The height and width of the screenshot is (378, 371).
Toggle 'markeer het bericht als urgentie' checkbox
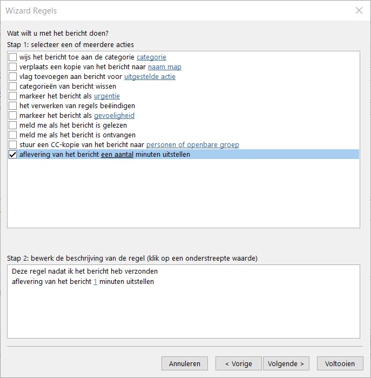click(x=13, y=96)
